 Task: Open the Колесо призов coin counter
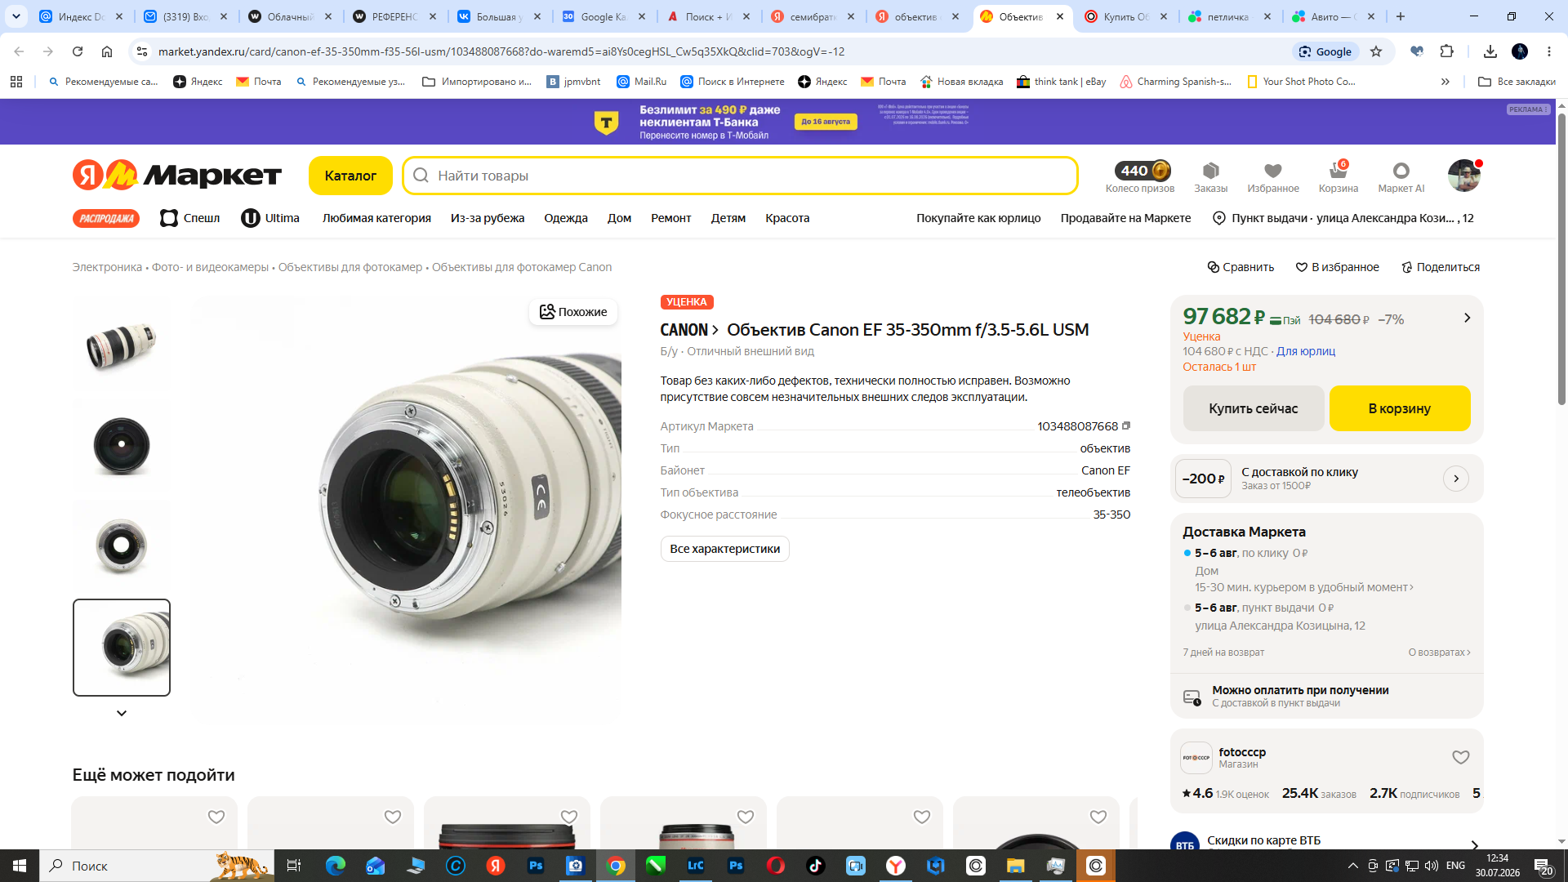(1140, 176)
